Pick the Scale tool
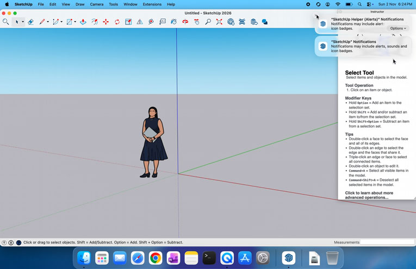Viewport: 416px width, 269px height. click(128, 22)
